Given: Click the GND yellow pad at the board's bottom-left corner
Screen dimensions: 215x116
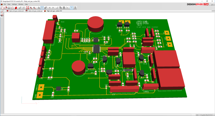Looking at the screenshot, I should pos(40,95).
